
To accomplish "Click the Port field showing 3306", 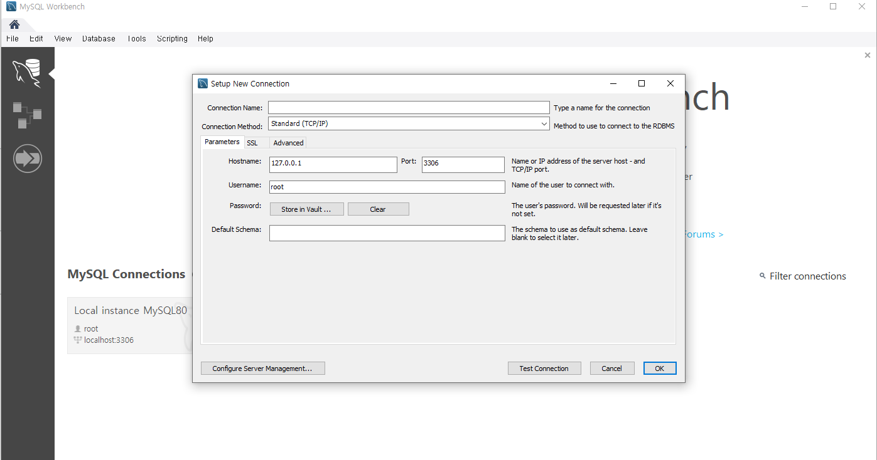I will (463, 165).
